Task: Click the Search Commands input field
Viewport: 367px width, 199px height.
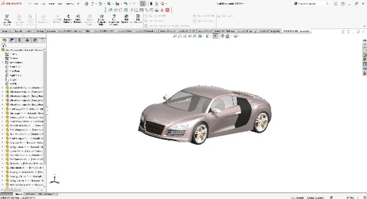Action: coord(313,4)
